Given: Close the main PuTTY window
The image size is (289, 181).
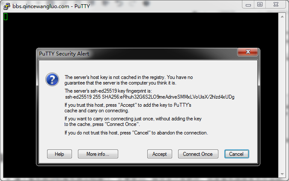Looking at the screenshot, I should [x=276, y=5].
